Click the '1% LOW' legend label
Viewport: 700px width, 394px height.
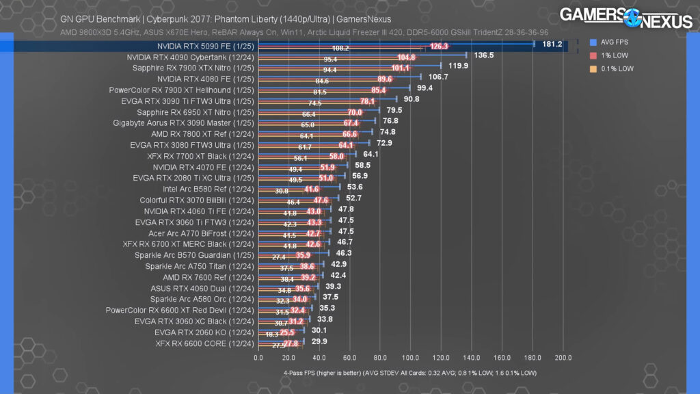pyautogui.click(x=615, y=56)
